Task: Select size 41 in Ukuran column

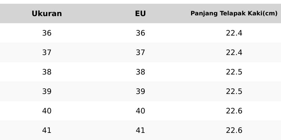Action: tap(47, 130)
